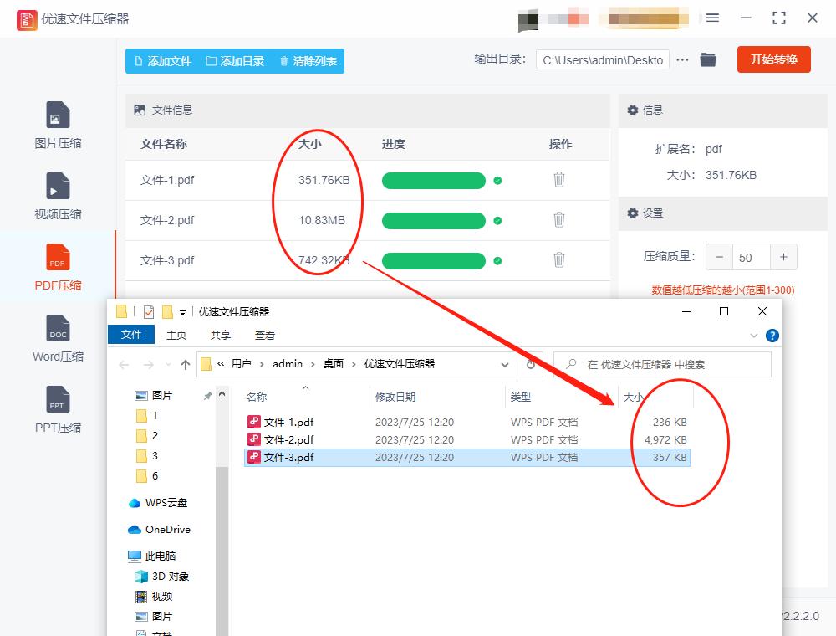Delete 文件-2.pdf using its trash icon
This screenshot has width=836, height=636.
[x=558, y=220]
